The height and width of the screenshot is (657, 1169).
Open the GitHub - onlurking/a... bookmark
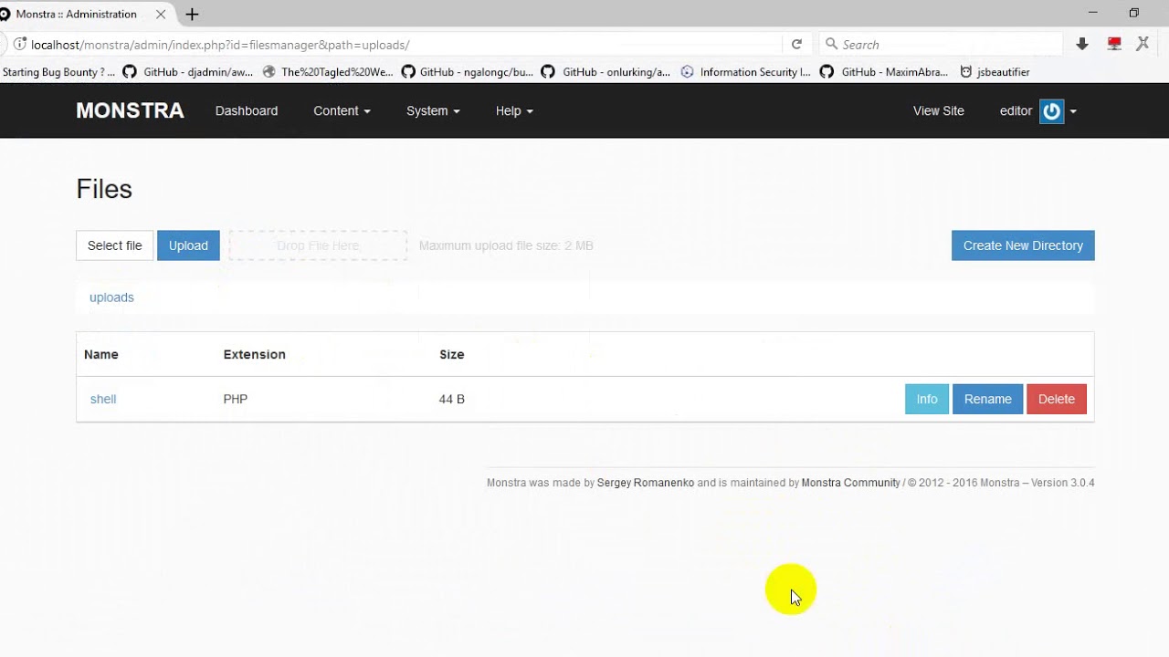[606, 72]
